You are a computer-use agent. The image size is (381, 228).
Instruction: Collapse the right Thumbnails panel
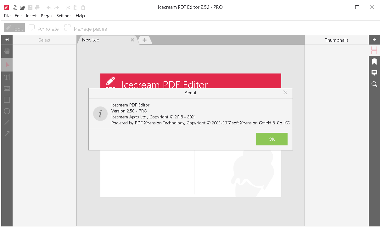tap(374, 40)
